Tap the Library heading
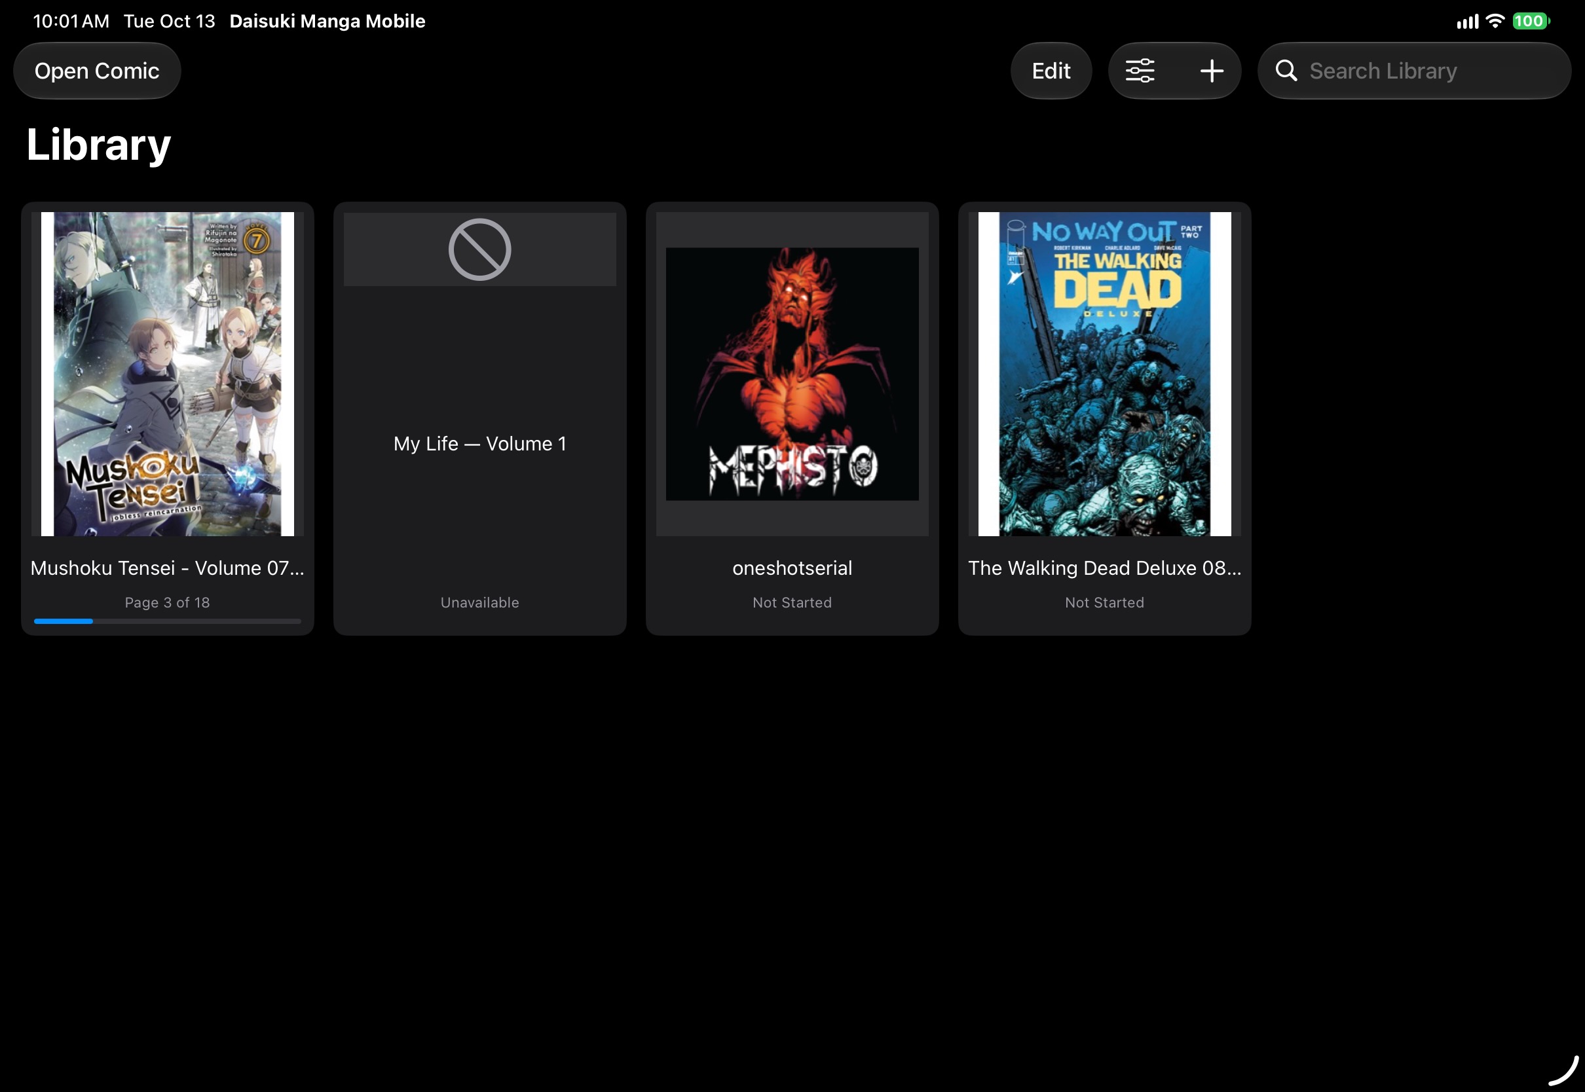Viewport: 1585px width, 1092px height. (98, 145)
